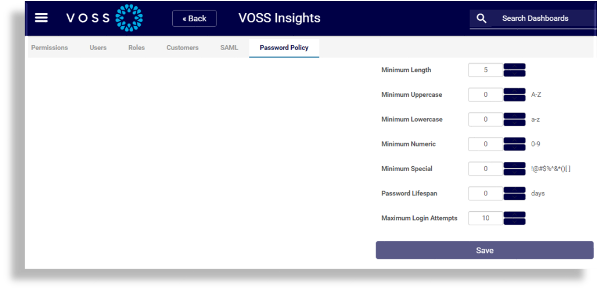Open the Permissions tab
Screen dimensions: 598x291
(x=49, y=47)
